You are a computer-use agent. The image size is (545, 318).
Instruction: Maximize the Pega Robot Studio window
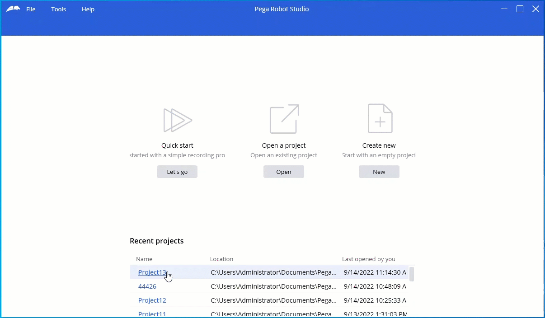click(x=520, y=9)
